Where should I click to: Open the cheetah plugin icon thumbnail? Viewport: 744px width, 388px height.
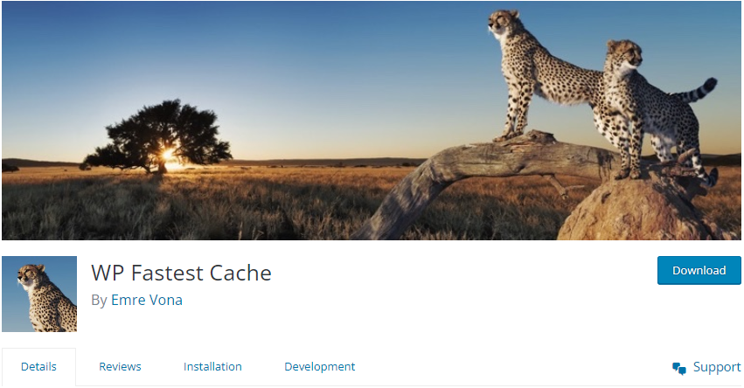pyautogui.click(x=39, y=294)
